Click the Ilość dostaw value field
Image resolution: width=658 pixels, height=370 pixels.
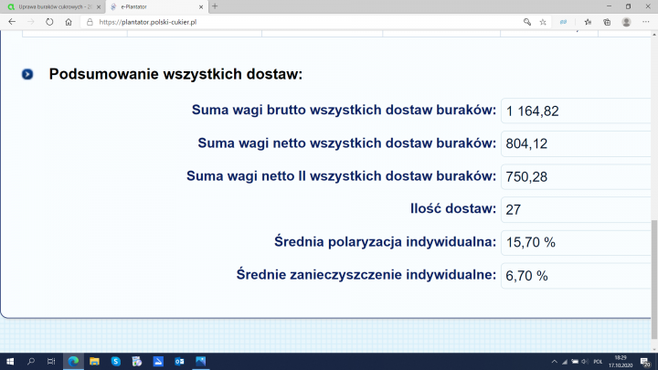[x=576, y=210]
